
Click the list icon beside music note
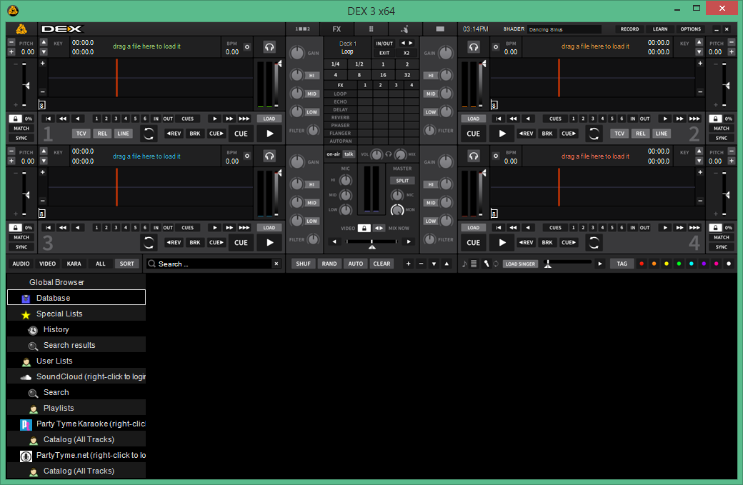pos(474,264)
